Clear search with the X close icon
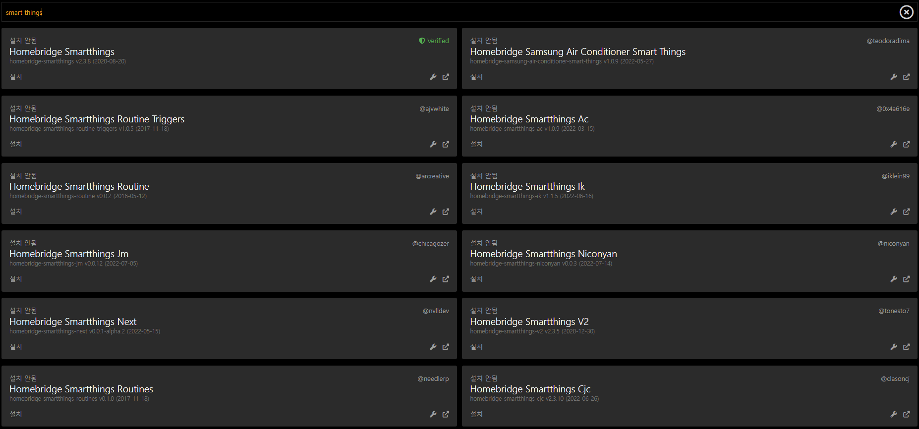 click(x=907, y=12)
